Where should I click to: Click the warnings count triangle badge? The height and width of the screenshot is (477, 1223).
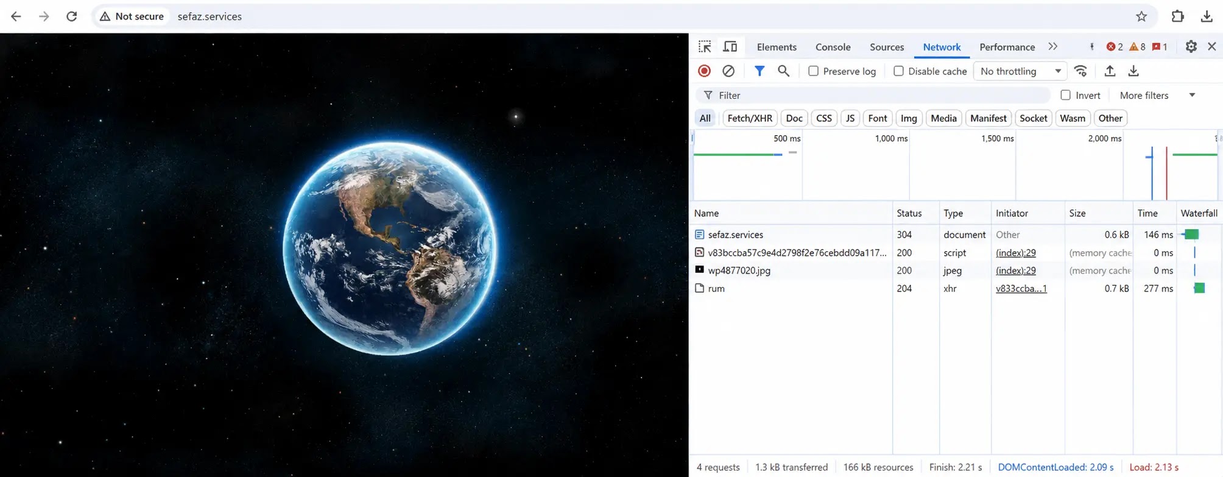click(x=1137, y=47)
